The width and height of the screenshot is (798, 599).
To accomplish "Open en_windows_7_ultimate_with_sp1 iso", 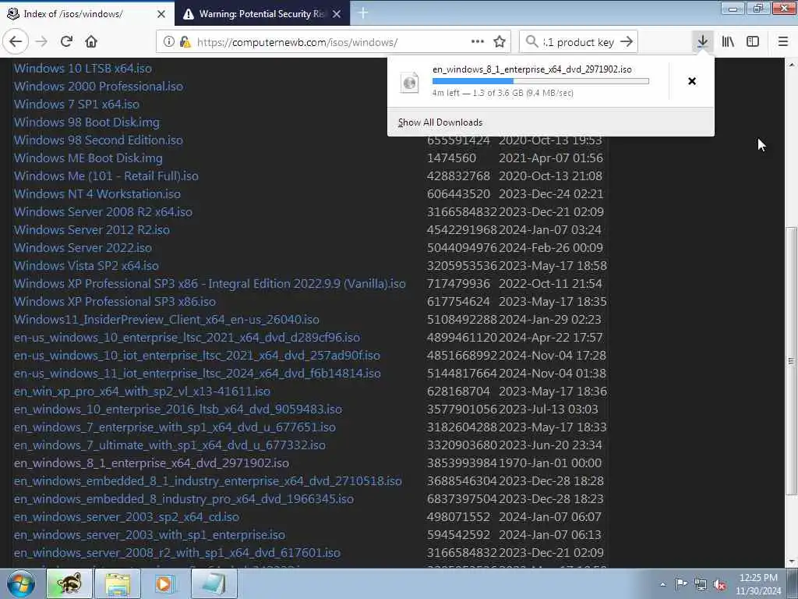I will click(x=169, y=445).
